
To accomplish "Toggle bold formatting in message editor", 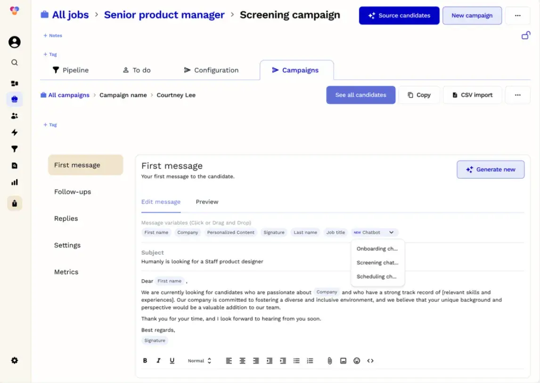I will [x=145, y=361].
